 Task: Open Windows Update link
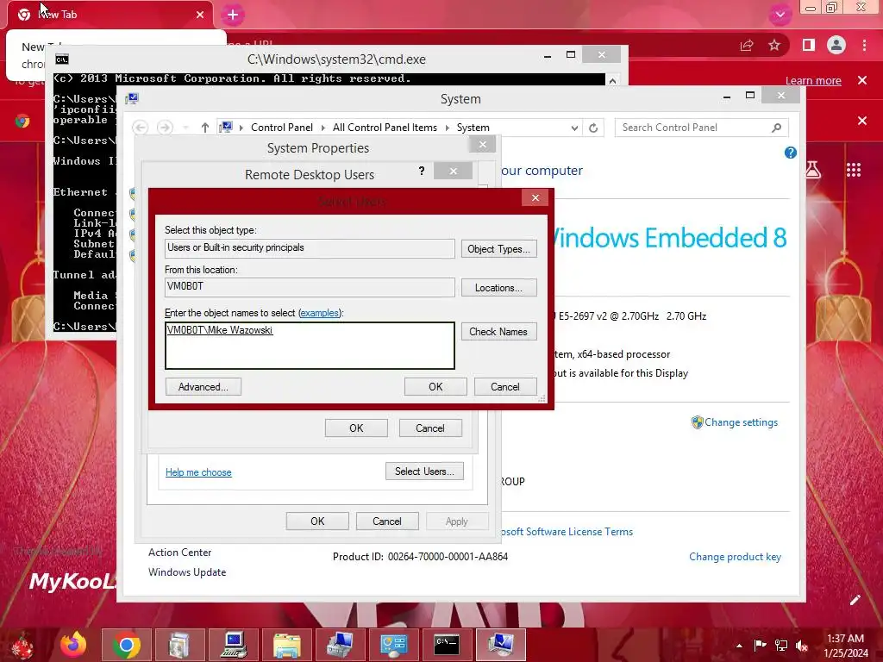[187, 572]
